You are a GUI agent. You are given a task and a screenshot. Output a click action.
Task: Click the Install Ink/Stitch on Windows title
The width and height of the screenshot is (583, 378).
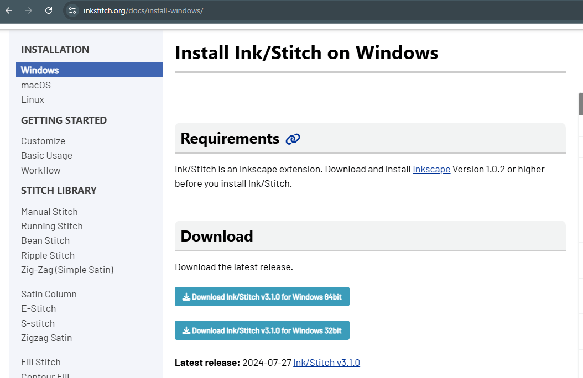click(x=306, y=53)
